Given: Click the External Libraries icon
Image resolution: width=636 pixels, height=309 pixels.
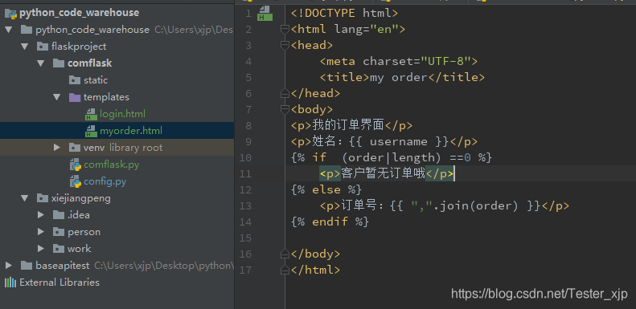Looking at the screenshot, I should pos(10,283).
